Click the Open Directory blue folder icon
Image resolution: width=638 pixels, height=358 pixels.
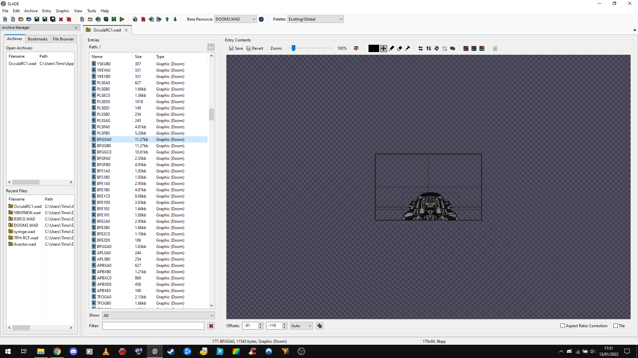click(29, 19)
